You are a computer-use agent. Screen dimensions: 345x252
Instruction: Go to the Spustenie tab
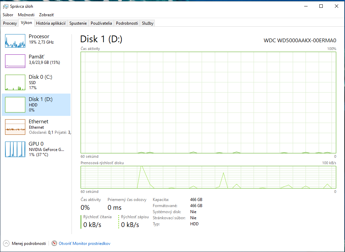(78, 23)
